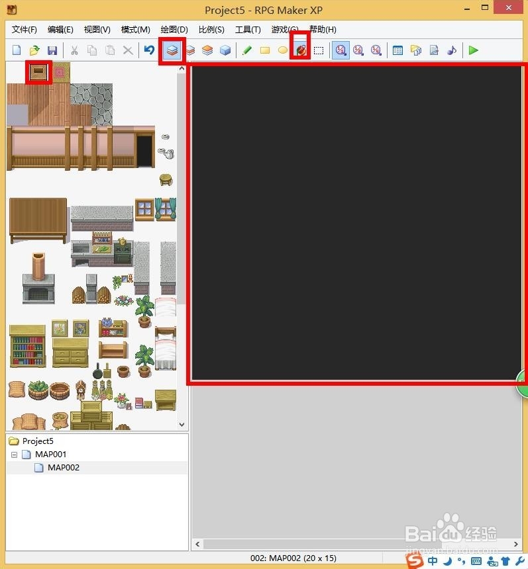This screenshot has width=528, height=569.
Task: Create a new project with toolbar icon
Action: click(17, 50)
